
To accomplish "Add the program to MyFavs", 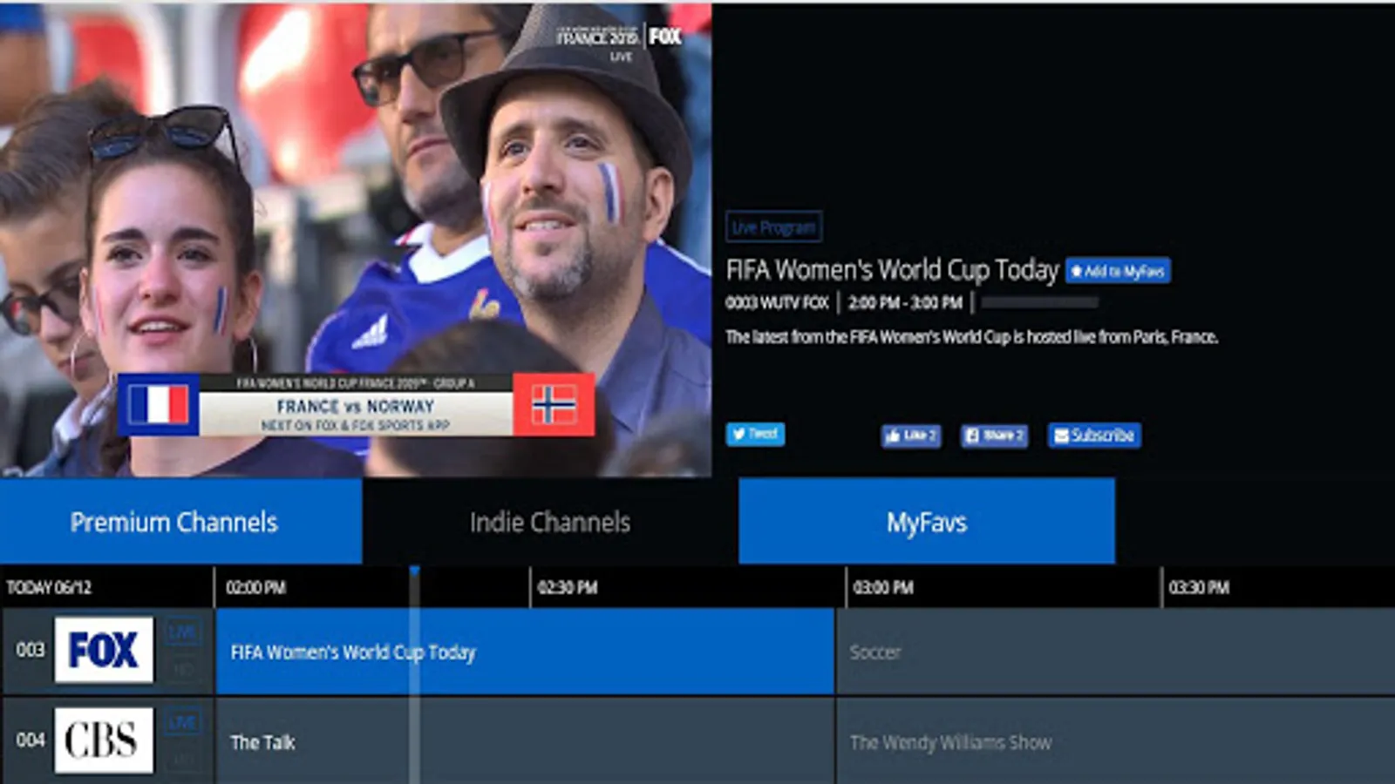I will click(1118, 271).
